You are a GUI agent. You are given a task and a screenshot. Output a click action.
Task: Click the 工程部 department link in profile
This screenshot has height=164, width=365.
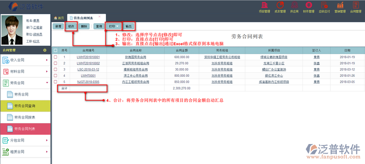click(x=38, y=27)
